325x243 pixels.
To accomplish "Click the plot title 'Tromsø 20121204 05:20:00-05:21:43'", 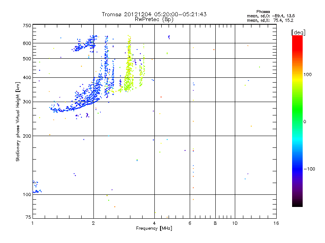I will [154, 14].
